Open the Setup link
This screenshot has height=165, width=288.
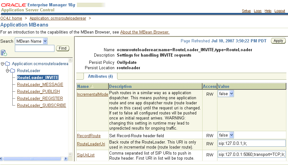(x=246, y=11)
